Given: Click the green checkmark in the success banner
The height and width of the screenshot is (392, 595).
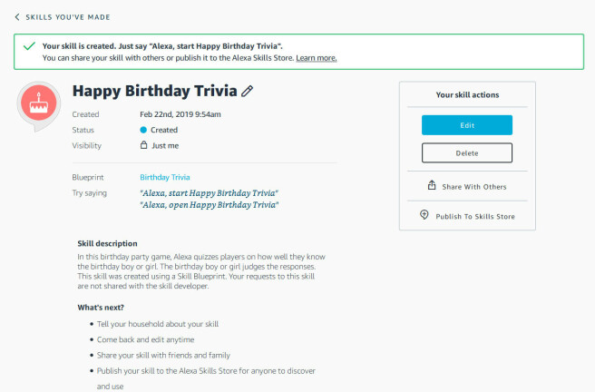Looking at the screenshot, I should click(x=29, y=46).
